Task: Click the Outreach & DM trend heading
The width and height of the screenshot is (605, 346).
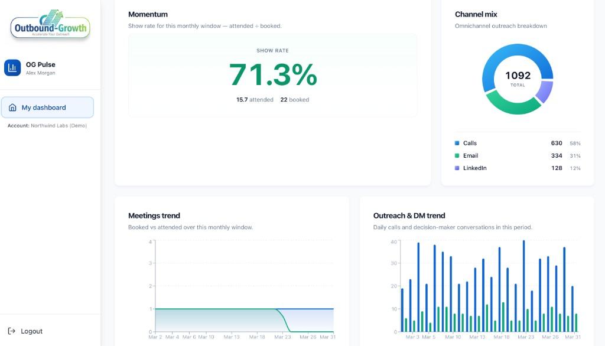Action: coord(409,216)
